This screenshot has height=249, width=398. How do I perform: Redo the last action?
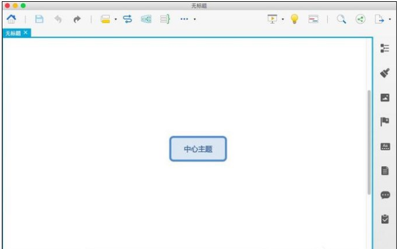(77, 19)
